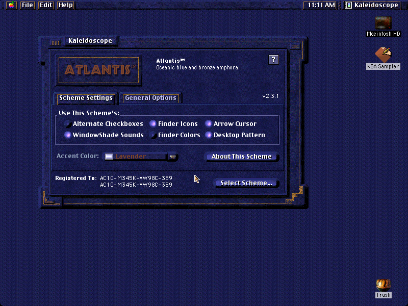Screen dimensions: 408x306
Task: Click the 11:11 AM menu bar clock
Action: (321, 5)
